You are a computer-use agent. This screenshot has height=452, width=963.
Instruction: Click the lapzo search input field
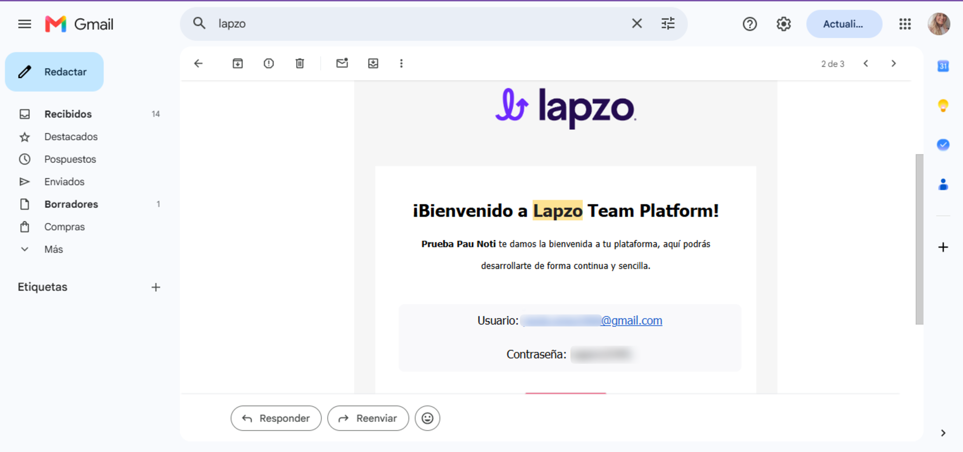(x=421, y=23)
